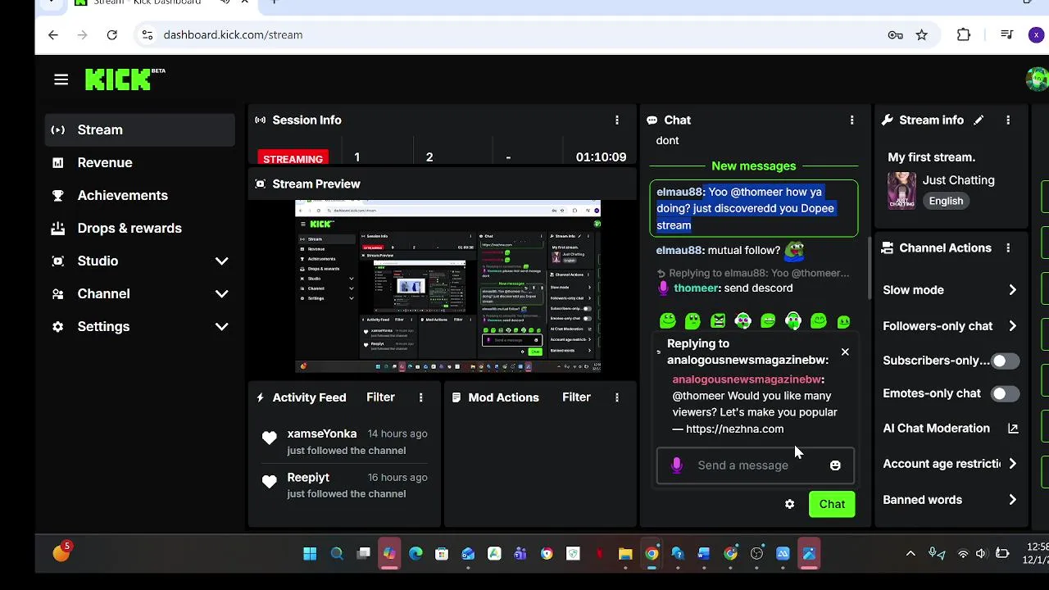The height and width of the screenshot is (590, 1049).
Task: Click the purple microphone badge in message box
Action: point(677,465)
